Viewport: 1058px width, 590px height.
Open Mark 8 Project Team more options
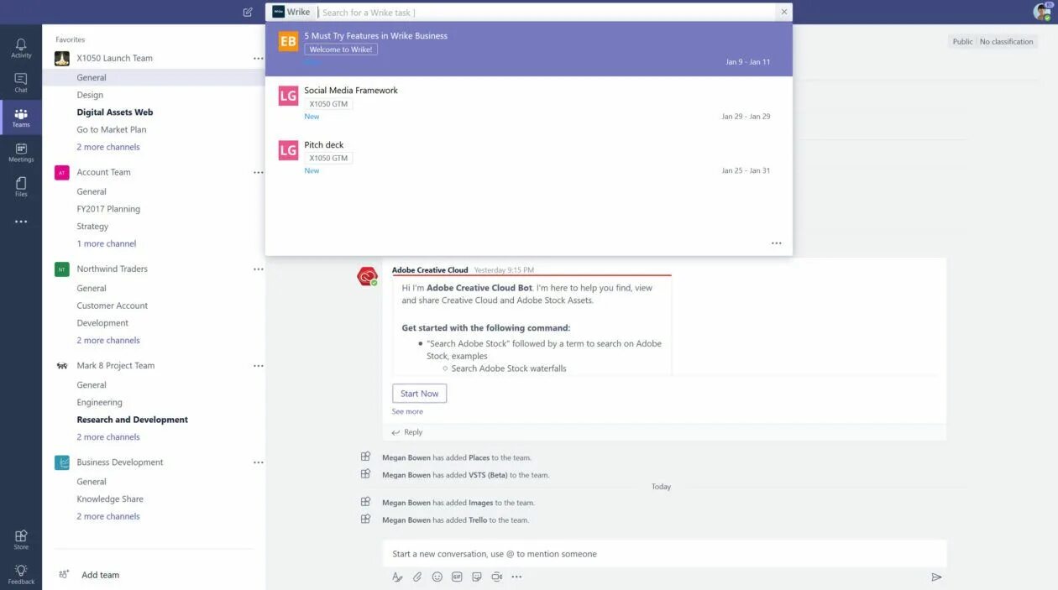[x=258, y=366]
